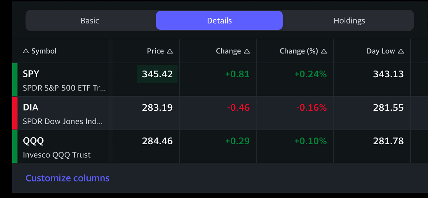This screenshot has height=198, width=428.
Task: Click the QQQ change +0.29
Action: 237,141
